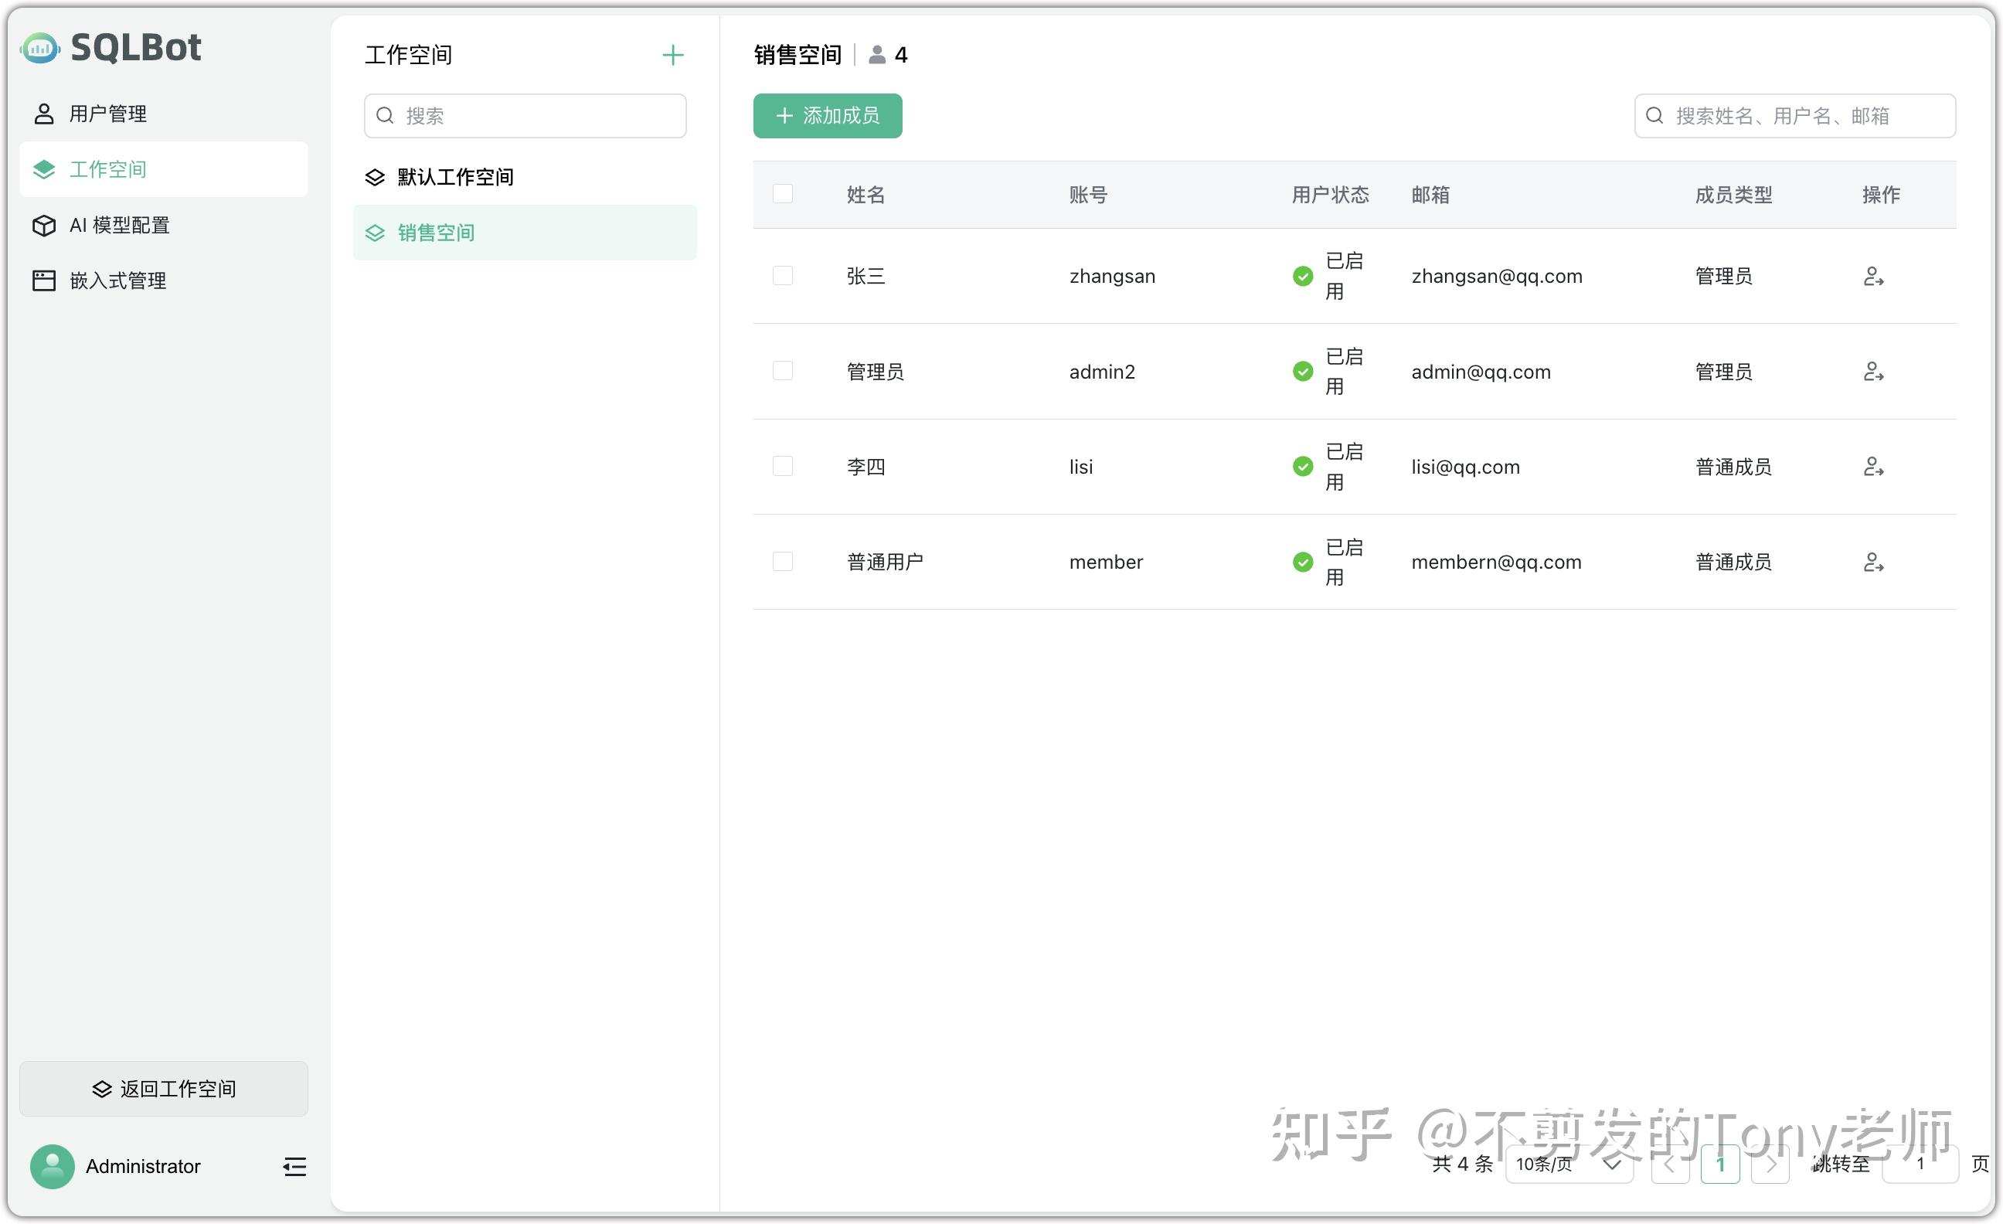2003x1224 pixels.
Task: Focus the 搜索姓名、用户名、邮箱 input field
Action: pyautogui.click(x=1794, y=115)
